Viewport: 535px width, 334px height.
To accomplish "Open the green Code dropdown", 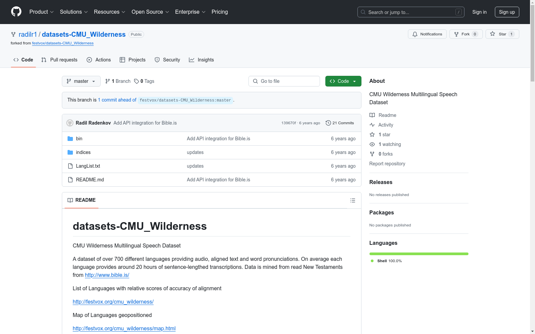I will click(343, 81).
